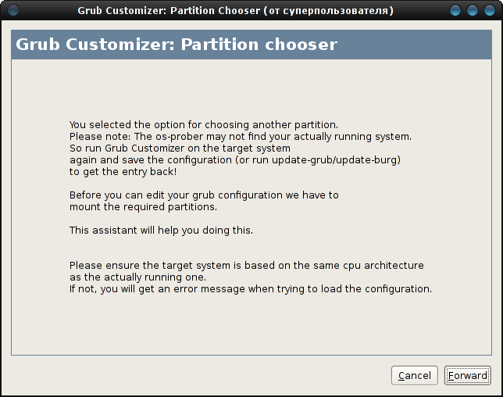This screenshot has height=397, width=503.
Task: Select the 'Grub Customizer: Partition chooser' heading
Action: (x=177, y=45)
